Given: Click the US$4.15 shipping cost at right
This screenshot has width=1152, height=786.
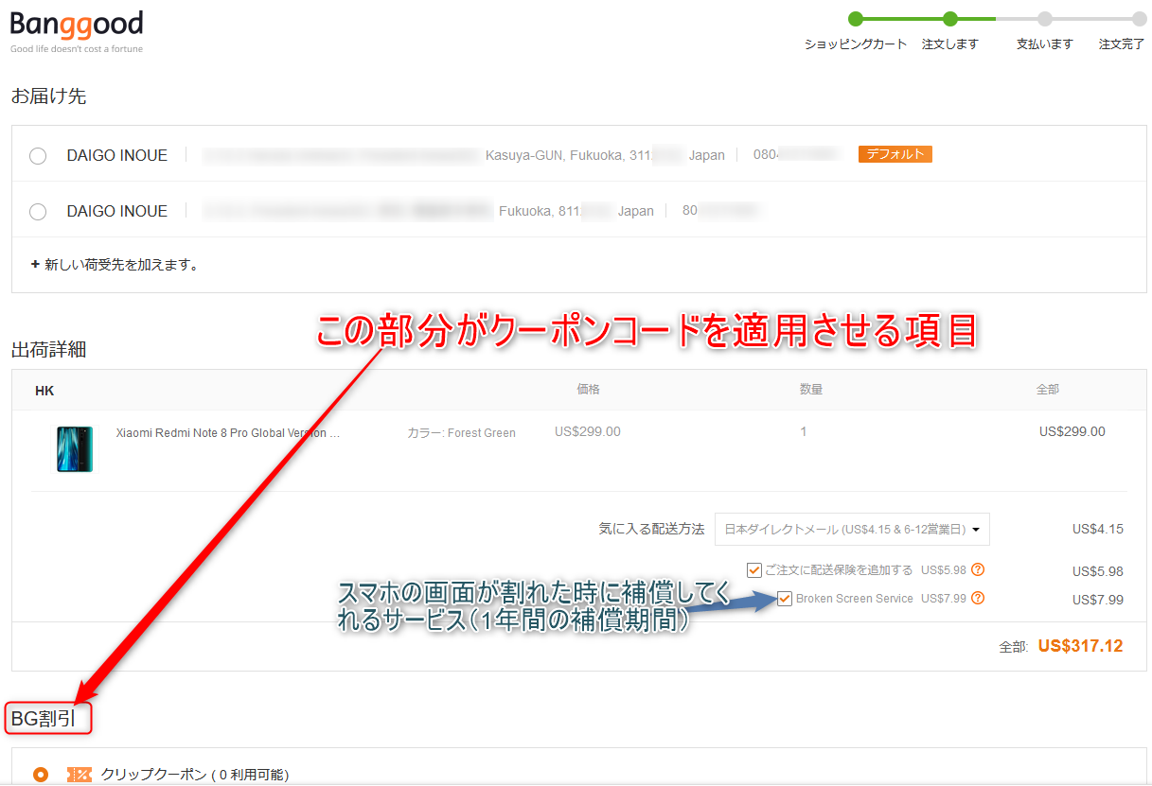Looking at the screenshot, I should pyautogui.click(x=1098, y=530).
